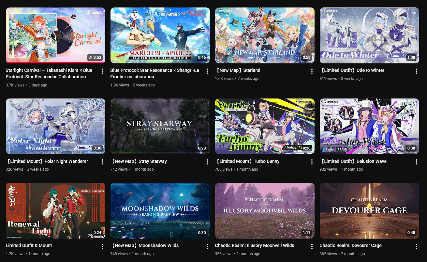Click the "3.7K views" text
This screenshot has width=427, height=262.
coord(15,85)
